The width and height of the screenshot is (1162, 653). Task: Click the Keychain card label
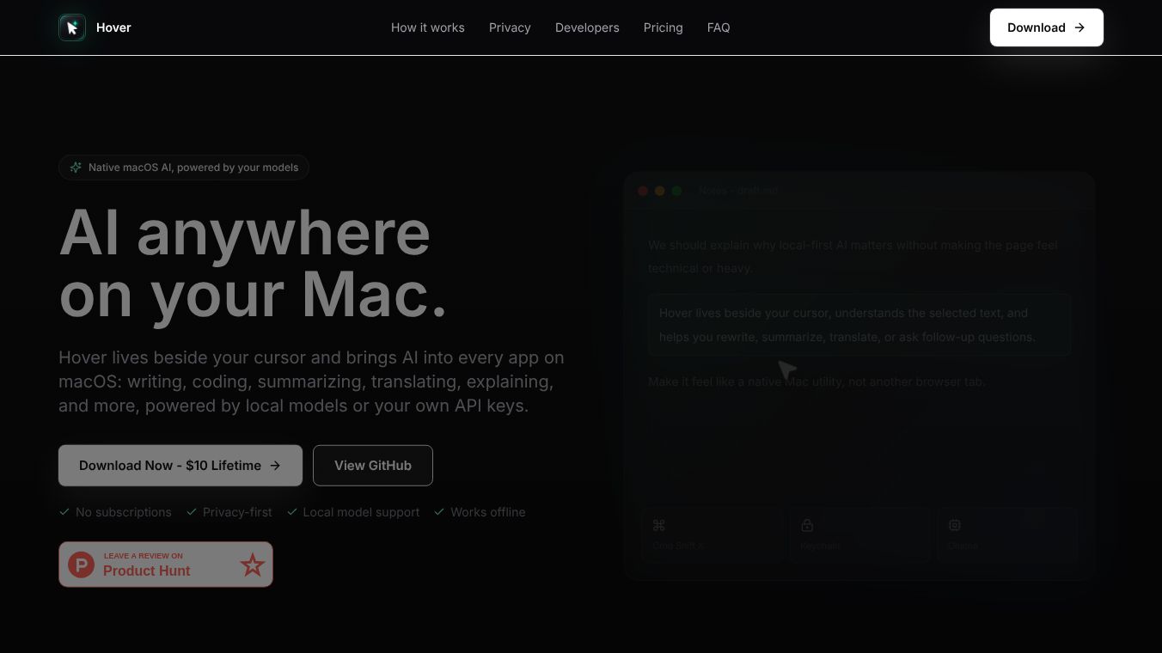(x=821, y=546)
